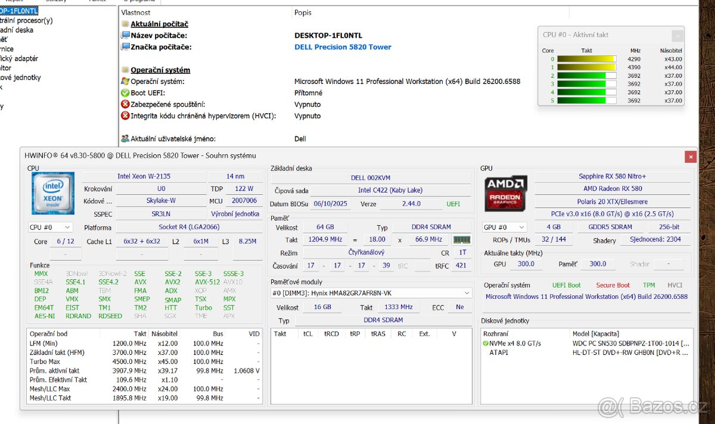The height and width of the screenshot is (424, 715).
Task: Click the Výrobní jednotka button
Action: pos(235,214)
